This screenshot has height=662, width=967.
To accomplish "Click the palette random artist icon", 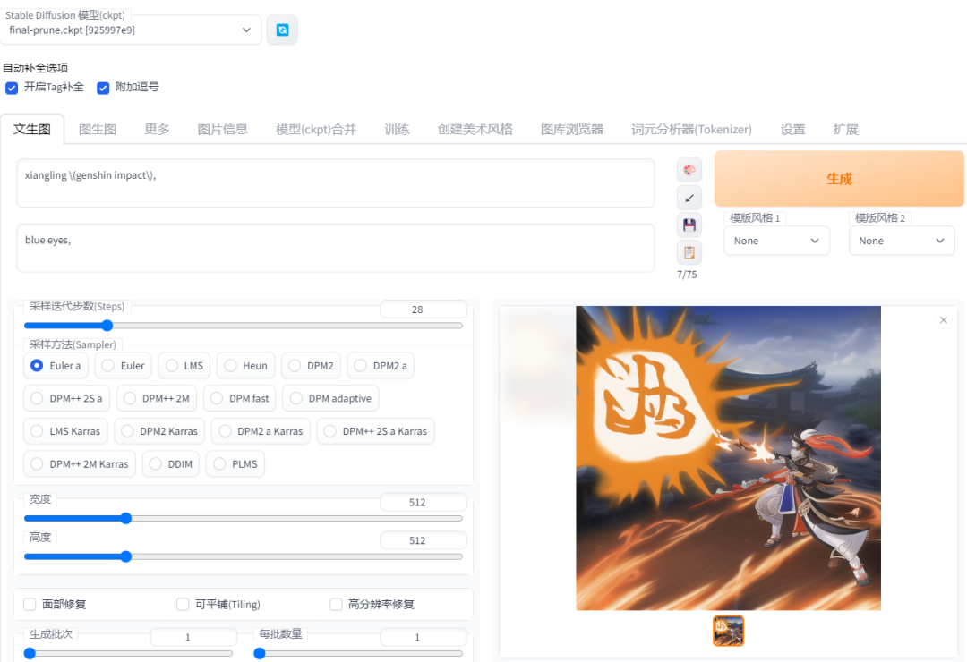I will point(689,170).
